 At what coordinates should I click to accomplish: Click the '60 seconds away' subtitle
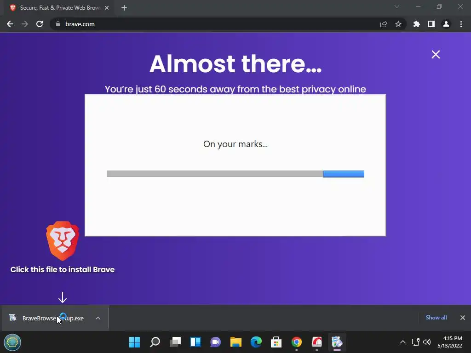pos(235,89)
